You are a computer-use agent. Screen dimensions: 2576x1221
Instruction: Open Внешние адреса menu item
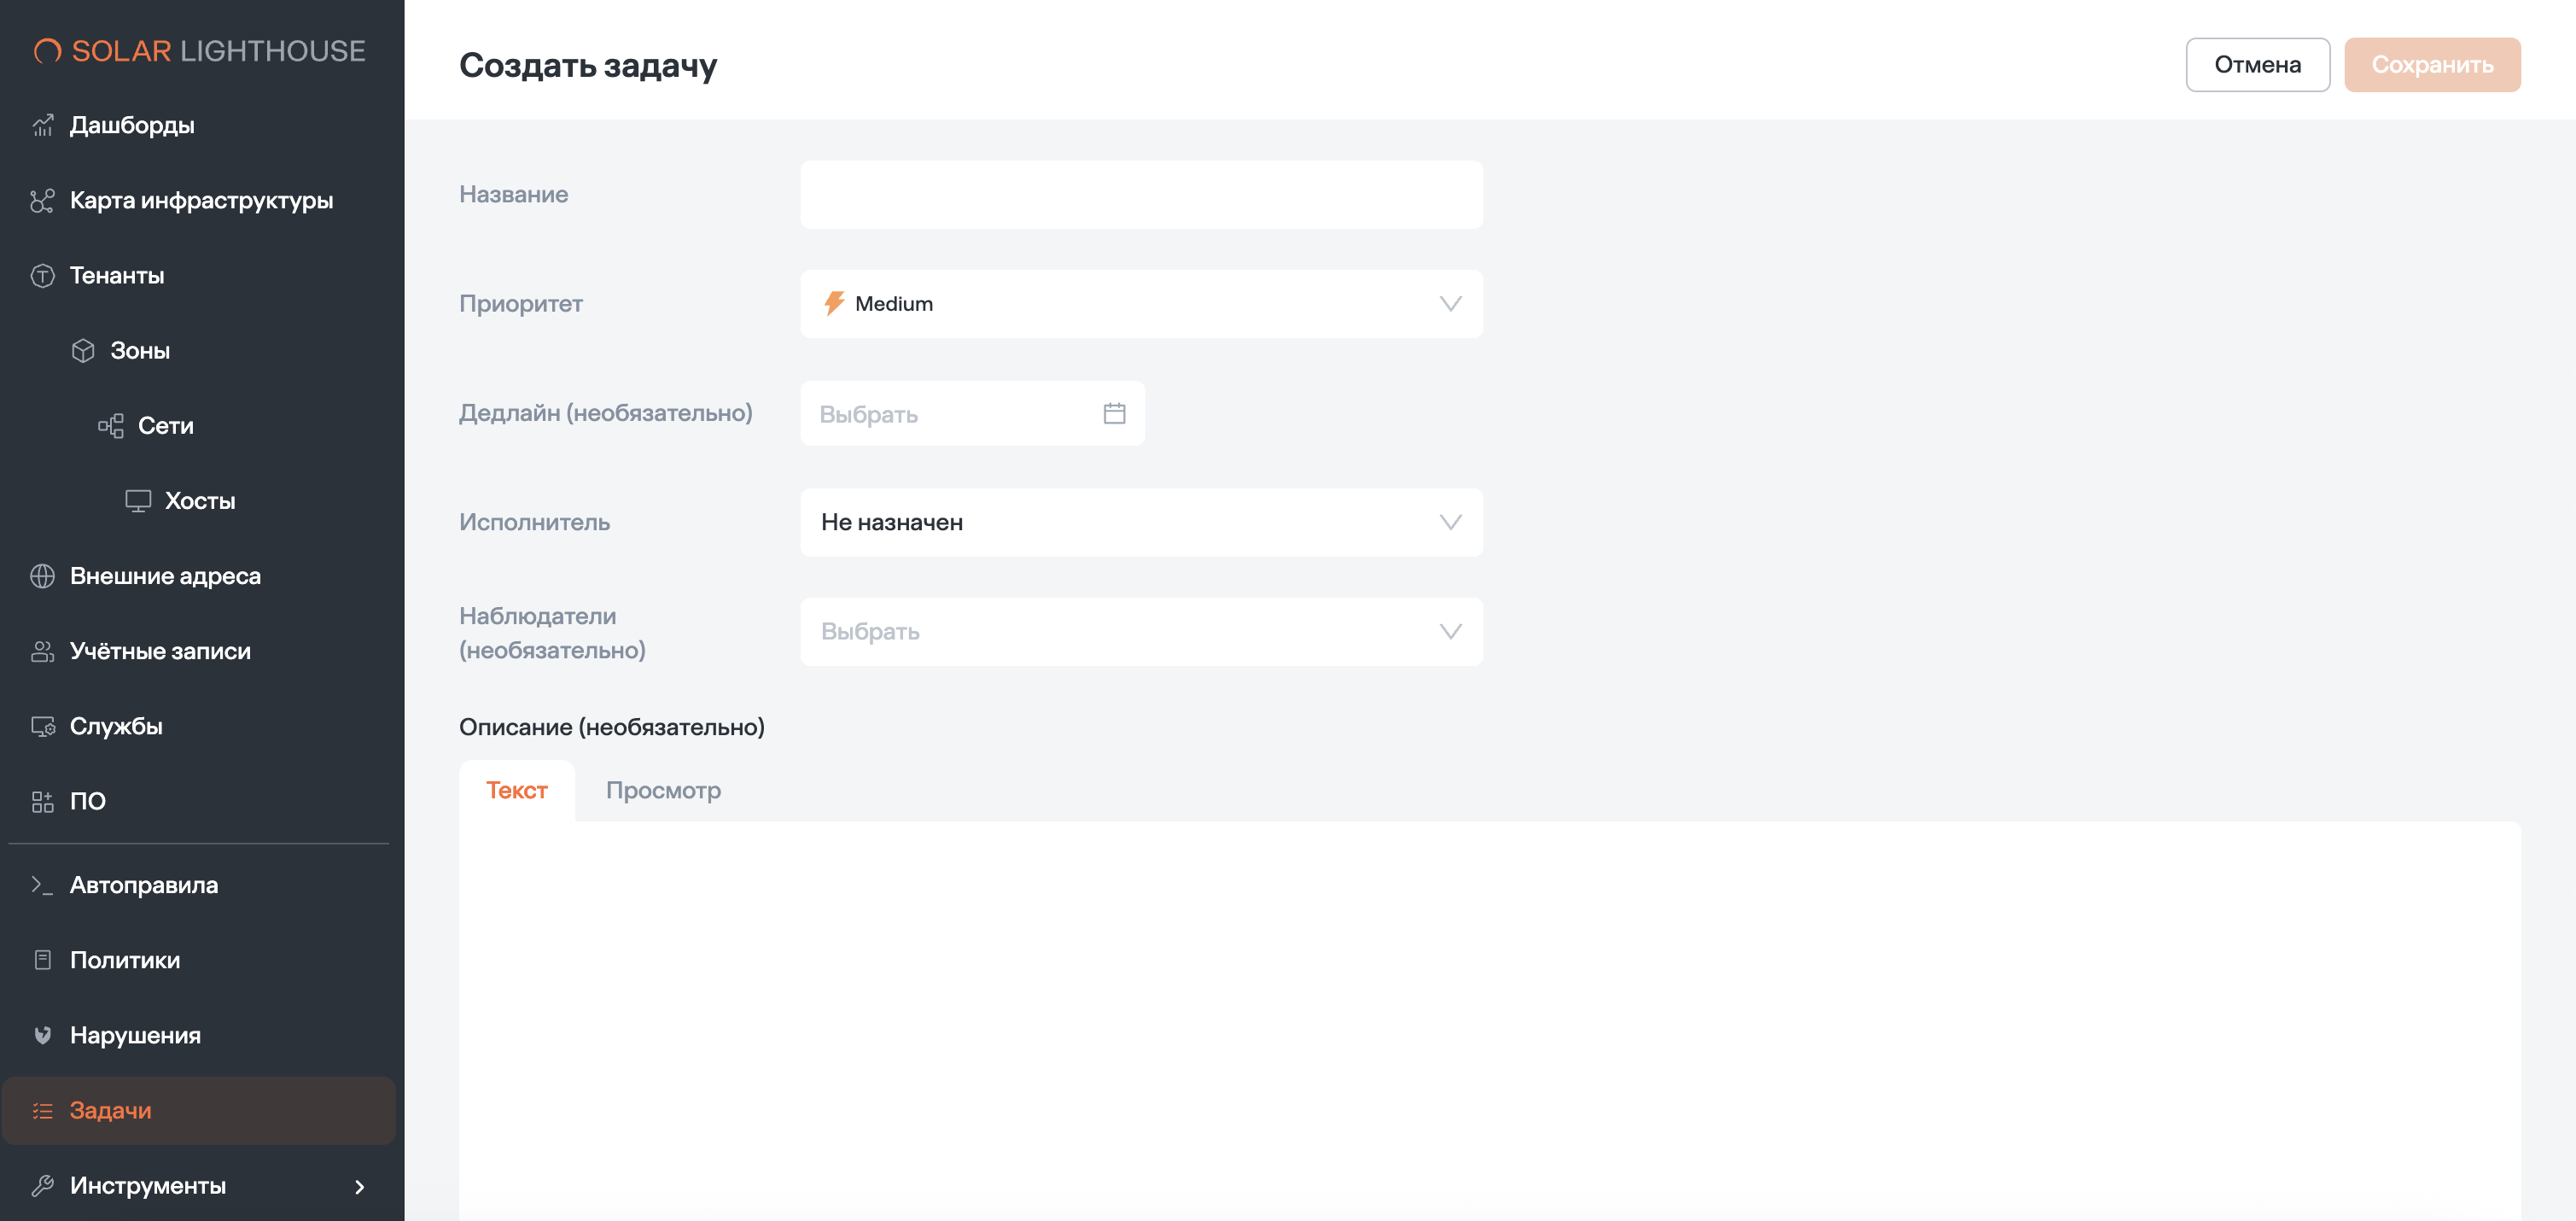pos(199,576)
